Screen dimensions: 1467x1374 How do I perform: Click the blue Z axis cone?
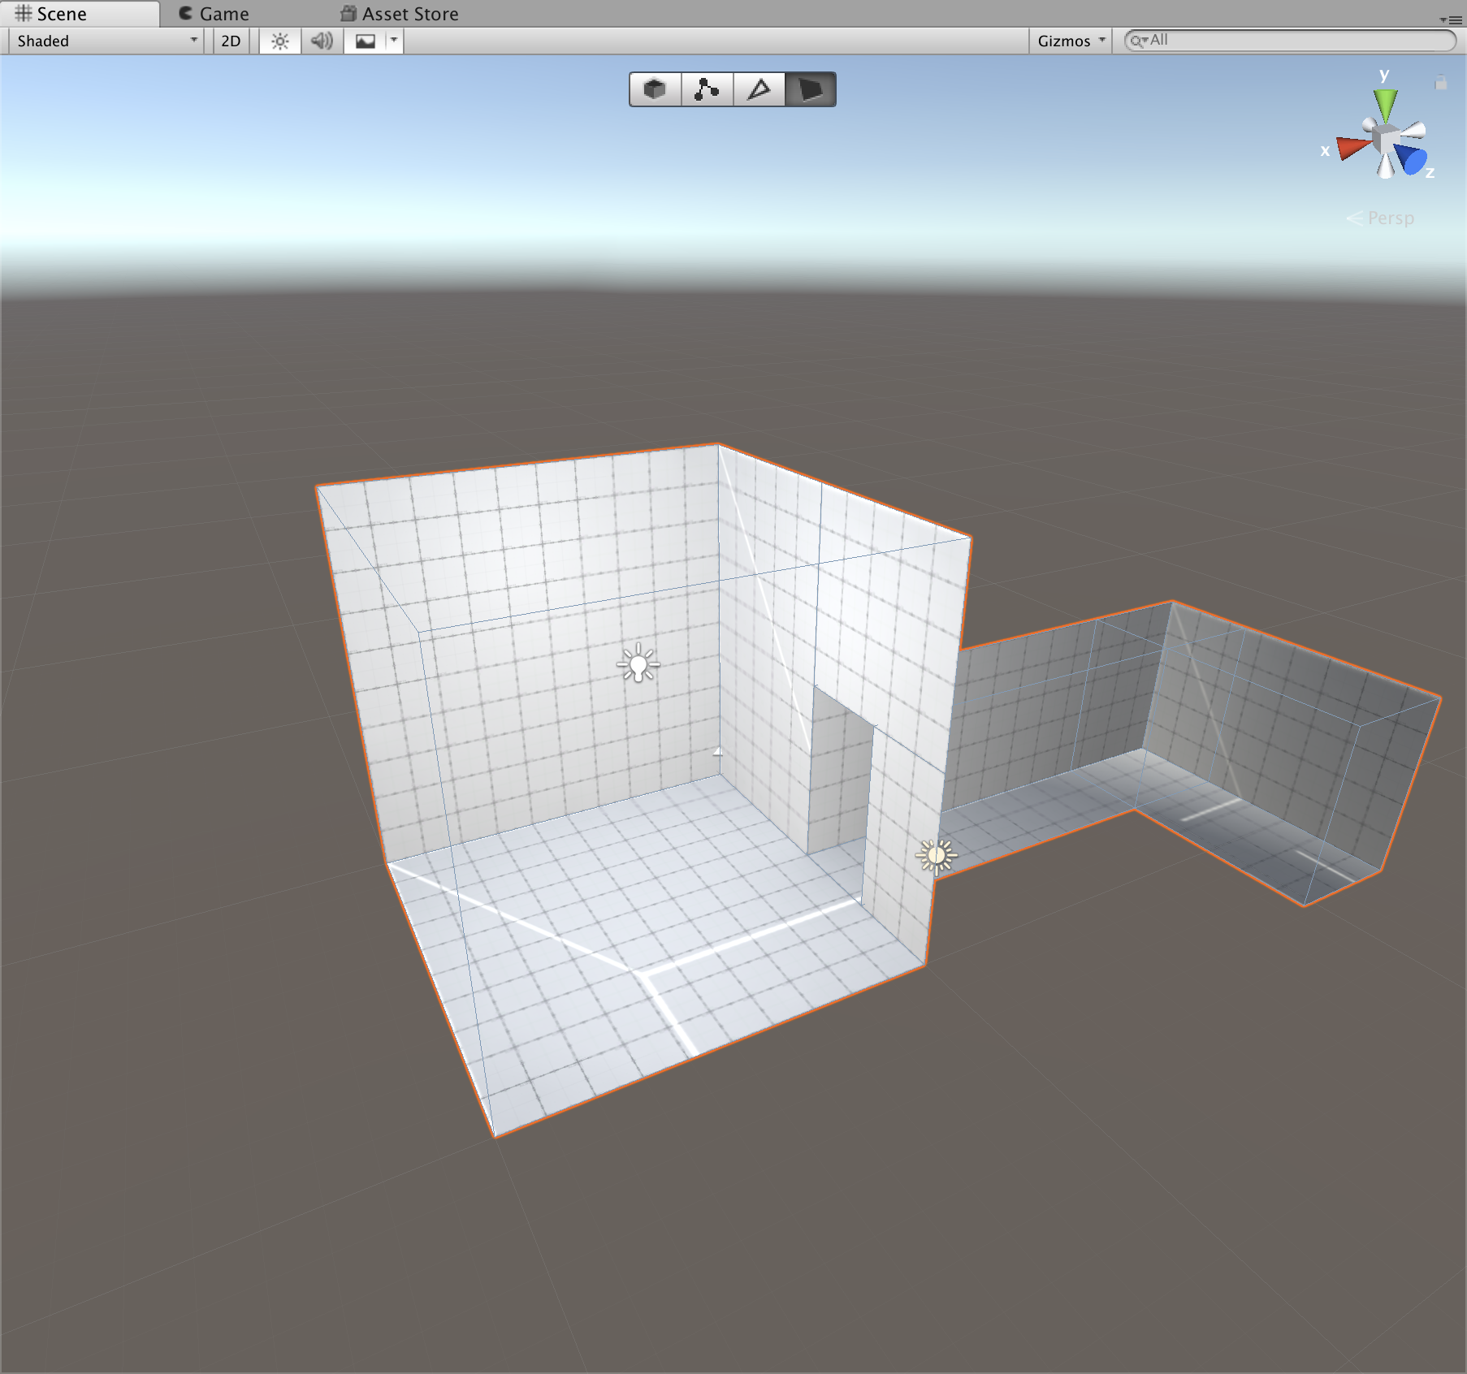tap(1412, 159)
